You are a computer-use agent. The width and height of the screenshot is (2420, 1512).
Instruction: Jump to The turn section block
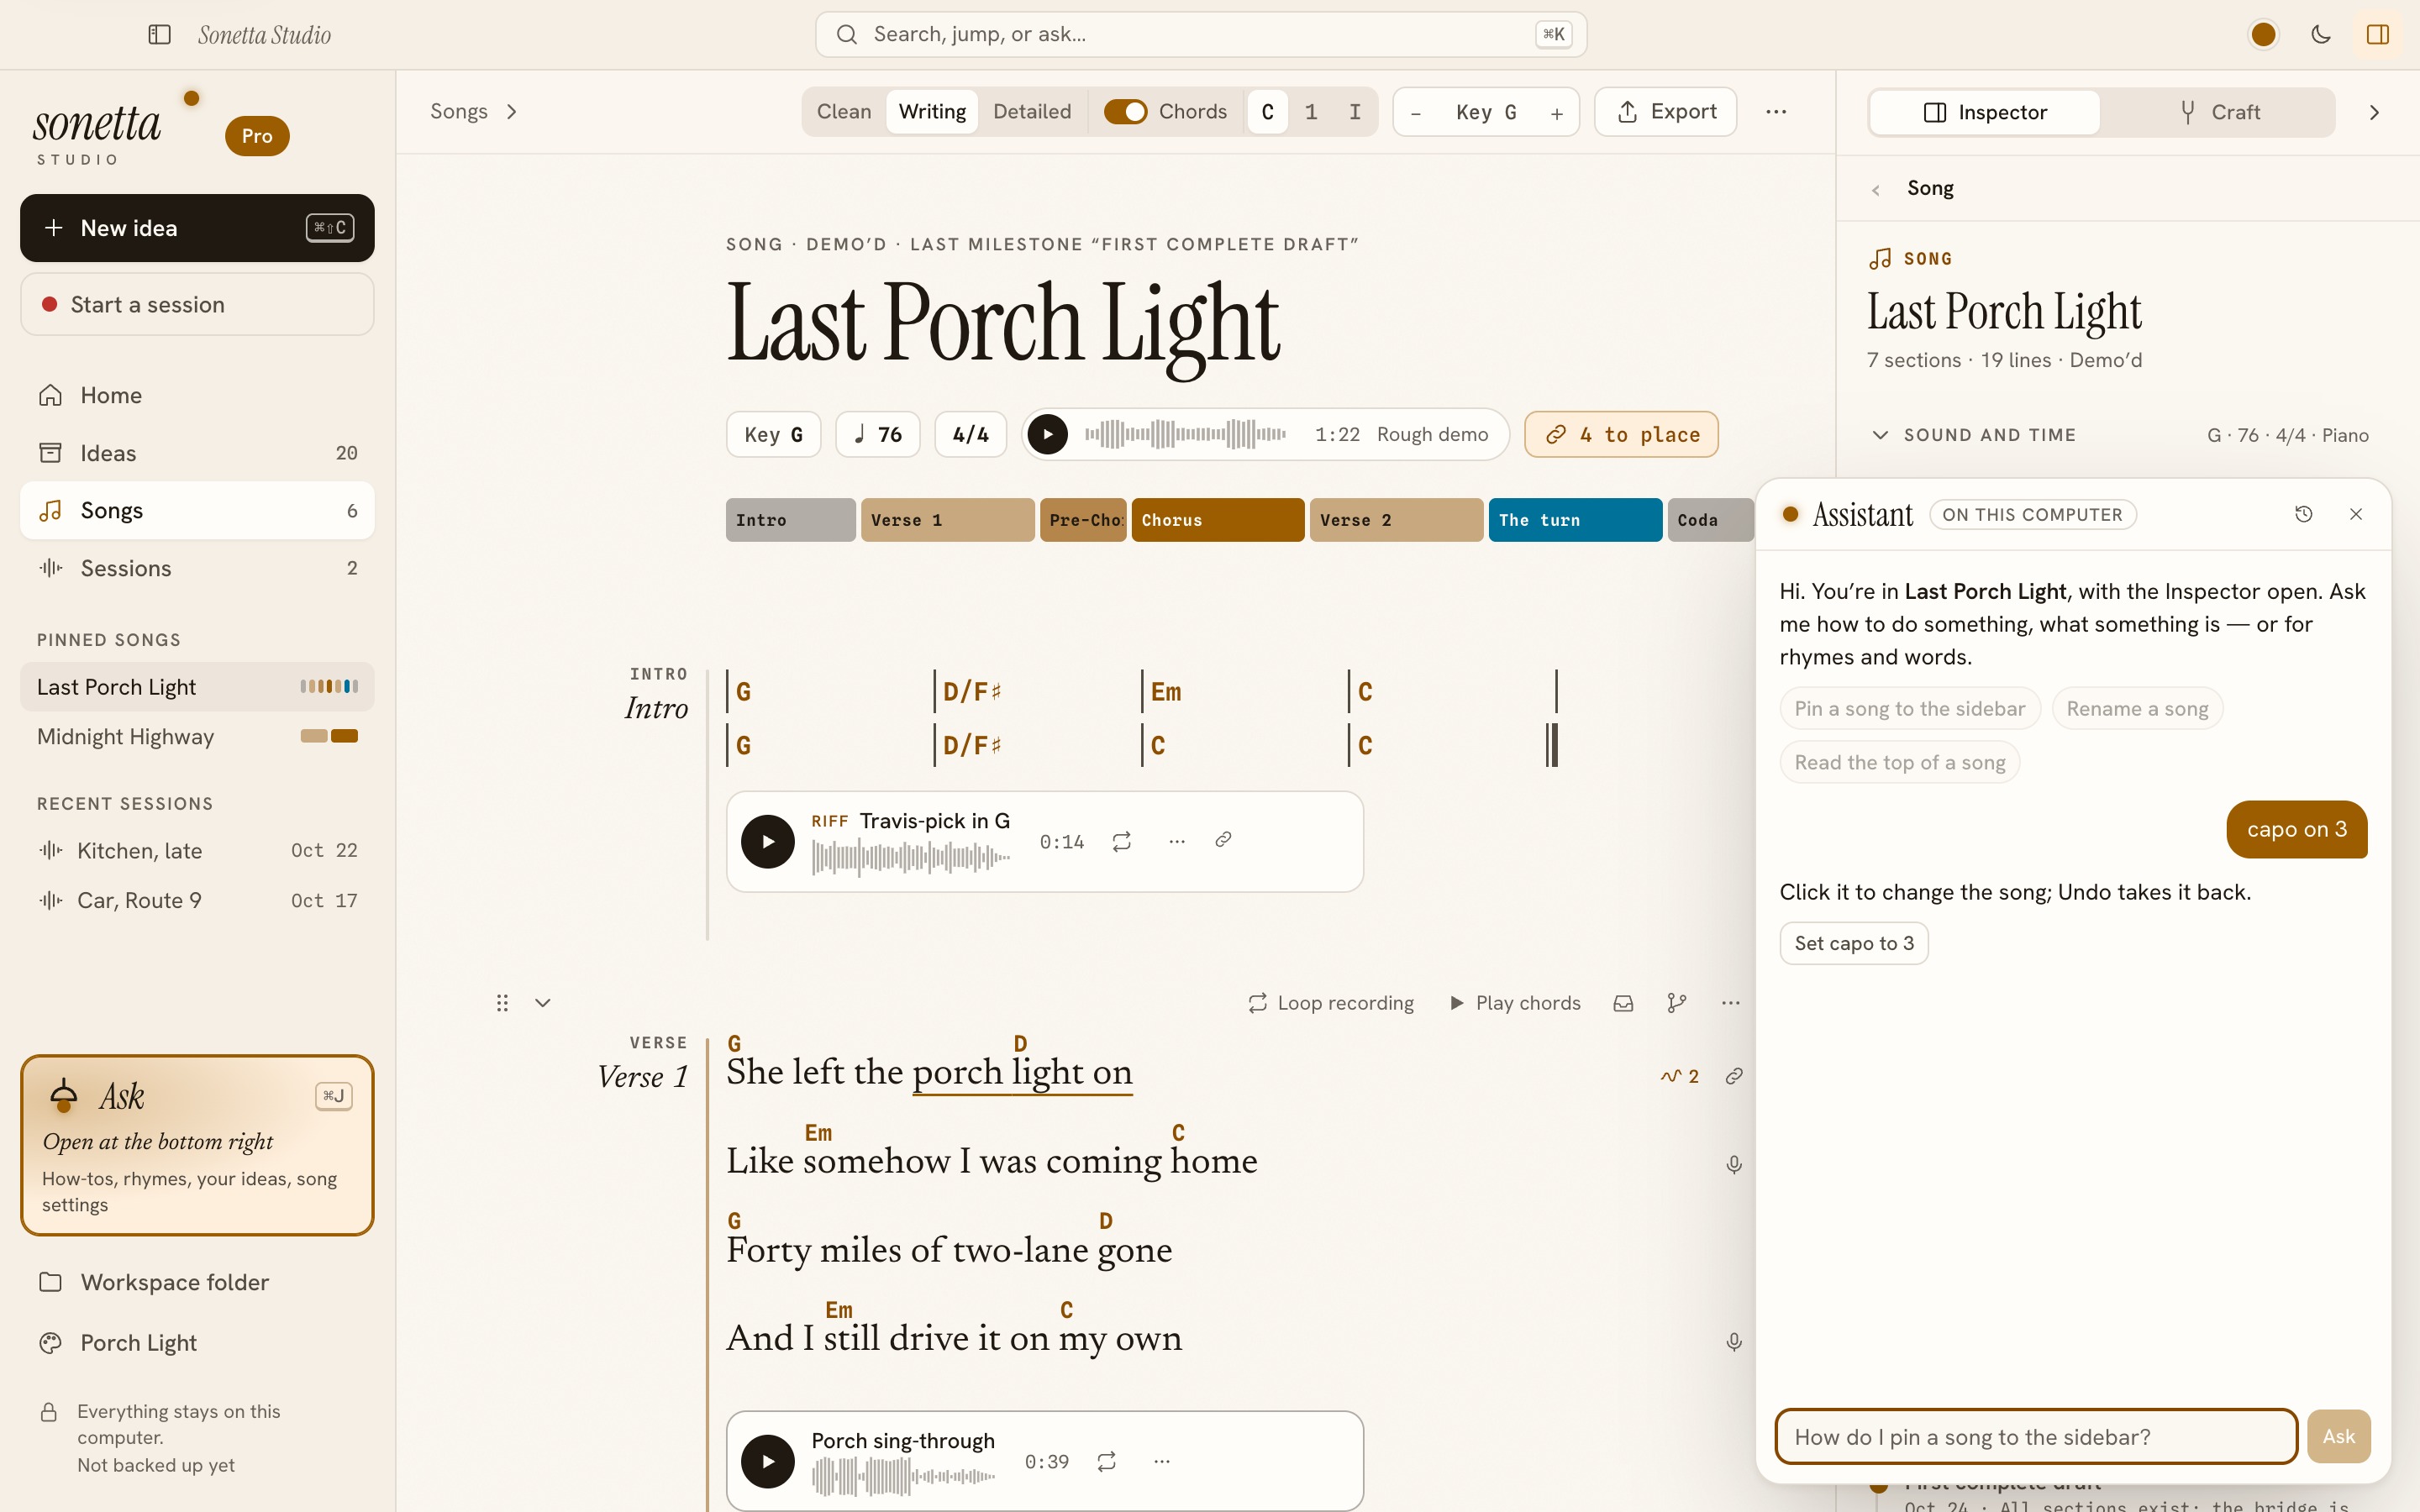(x=1575, y=520)
